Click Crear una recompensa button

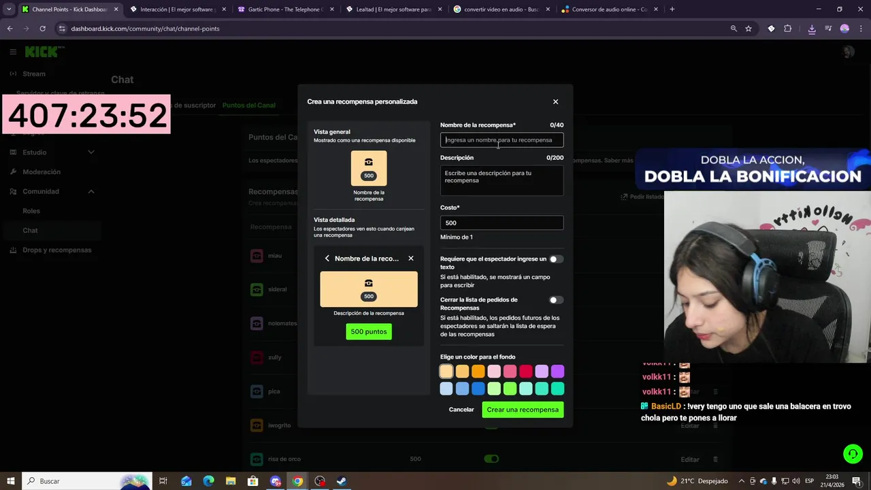point(523,410)
